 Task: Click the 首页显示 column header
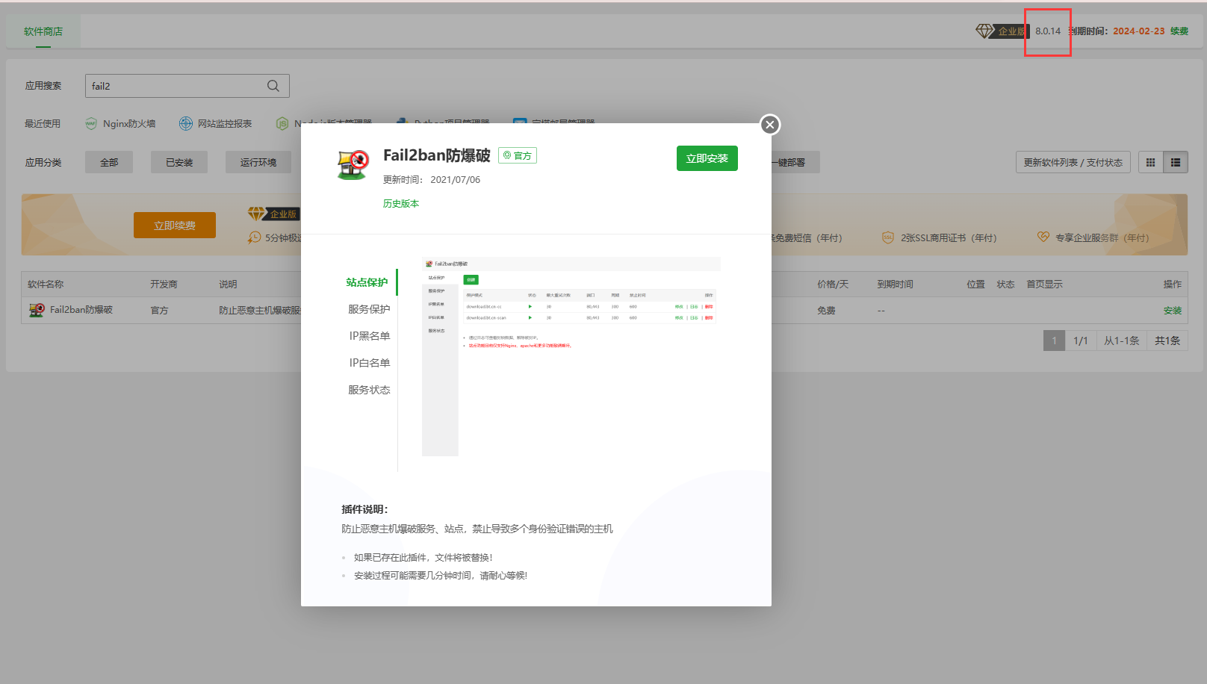[1044, 285]
